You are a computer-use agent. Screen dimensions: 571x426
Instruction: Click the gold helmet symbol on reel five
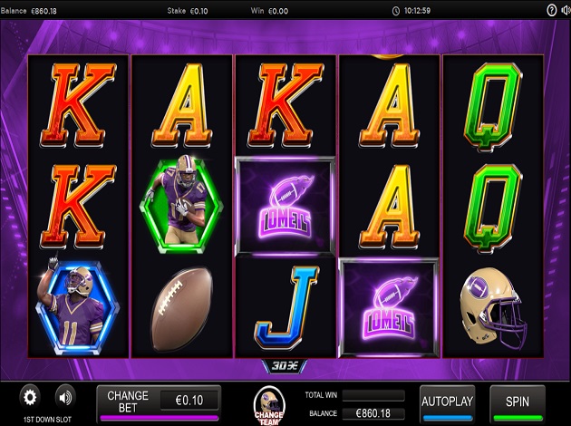pyautogui.click(x=493, y=306)
